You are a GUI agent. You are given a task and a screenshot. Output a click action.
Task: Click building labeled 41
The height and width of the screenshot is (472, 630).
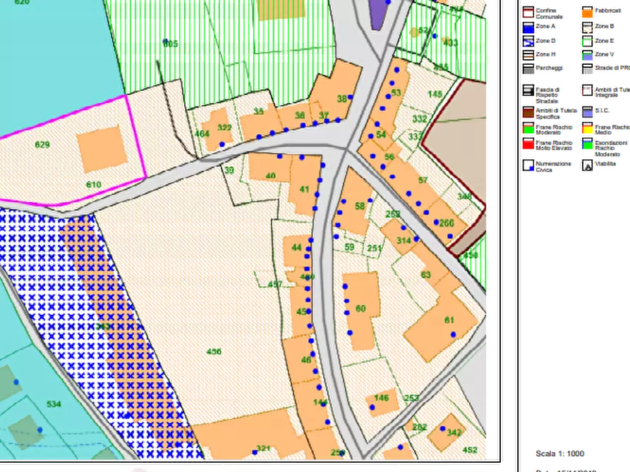[x=304, y=189]
